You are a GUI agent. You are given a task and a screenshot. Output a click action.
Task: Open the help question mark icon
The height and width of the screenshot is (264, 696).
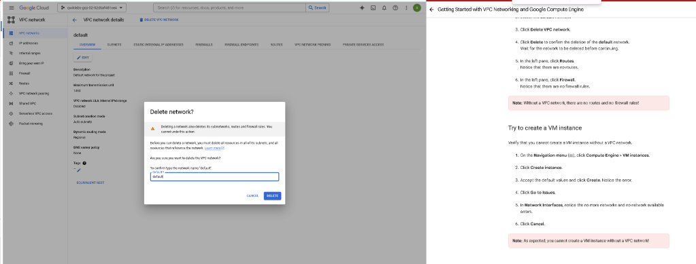pos(395,8)
